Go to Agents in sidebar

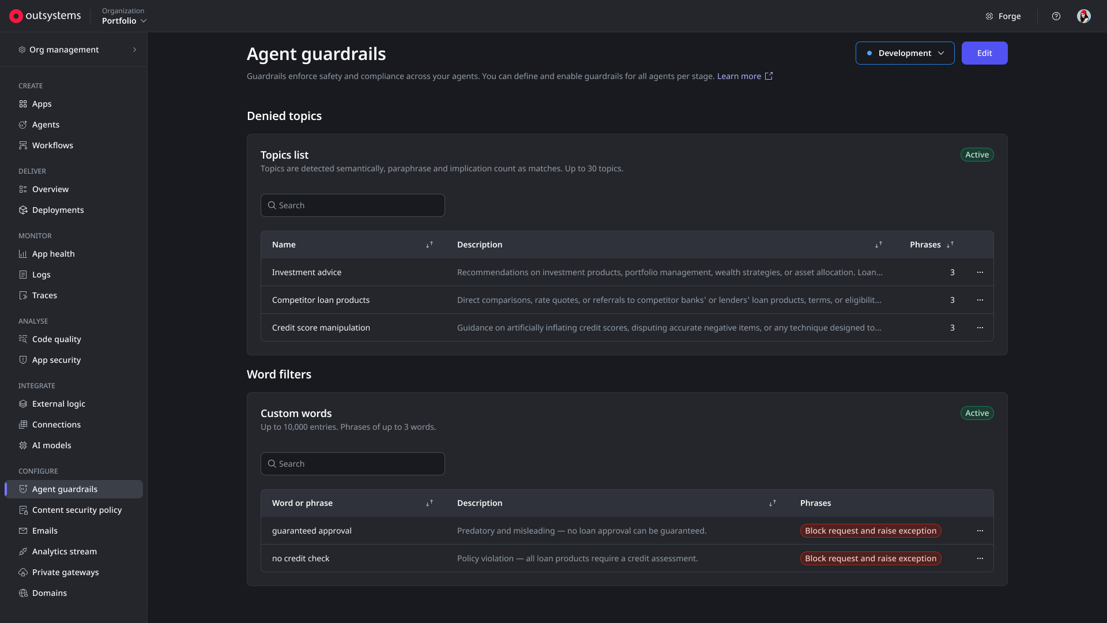tap(74, 125)
